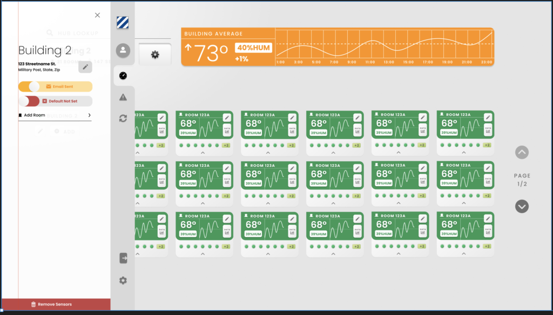
Task: Go to the next page with the down chevron
Action: click(x=522, y=207)
